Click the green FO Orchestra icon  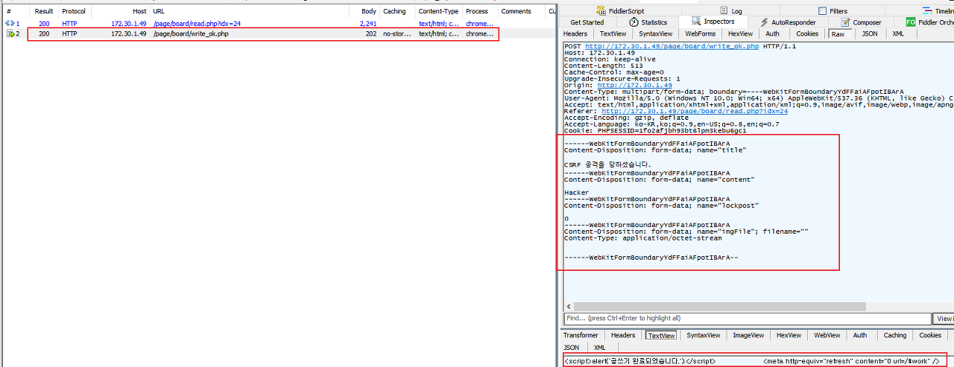[x=910, y=22]
